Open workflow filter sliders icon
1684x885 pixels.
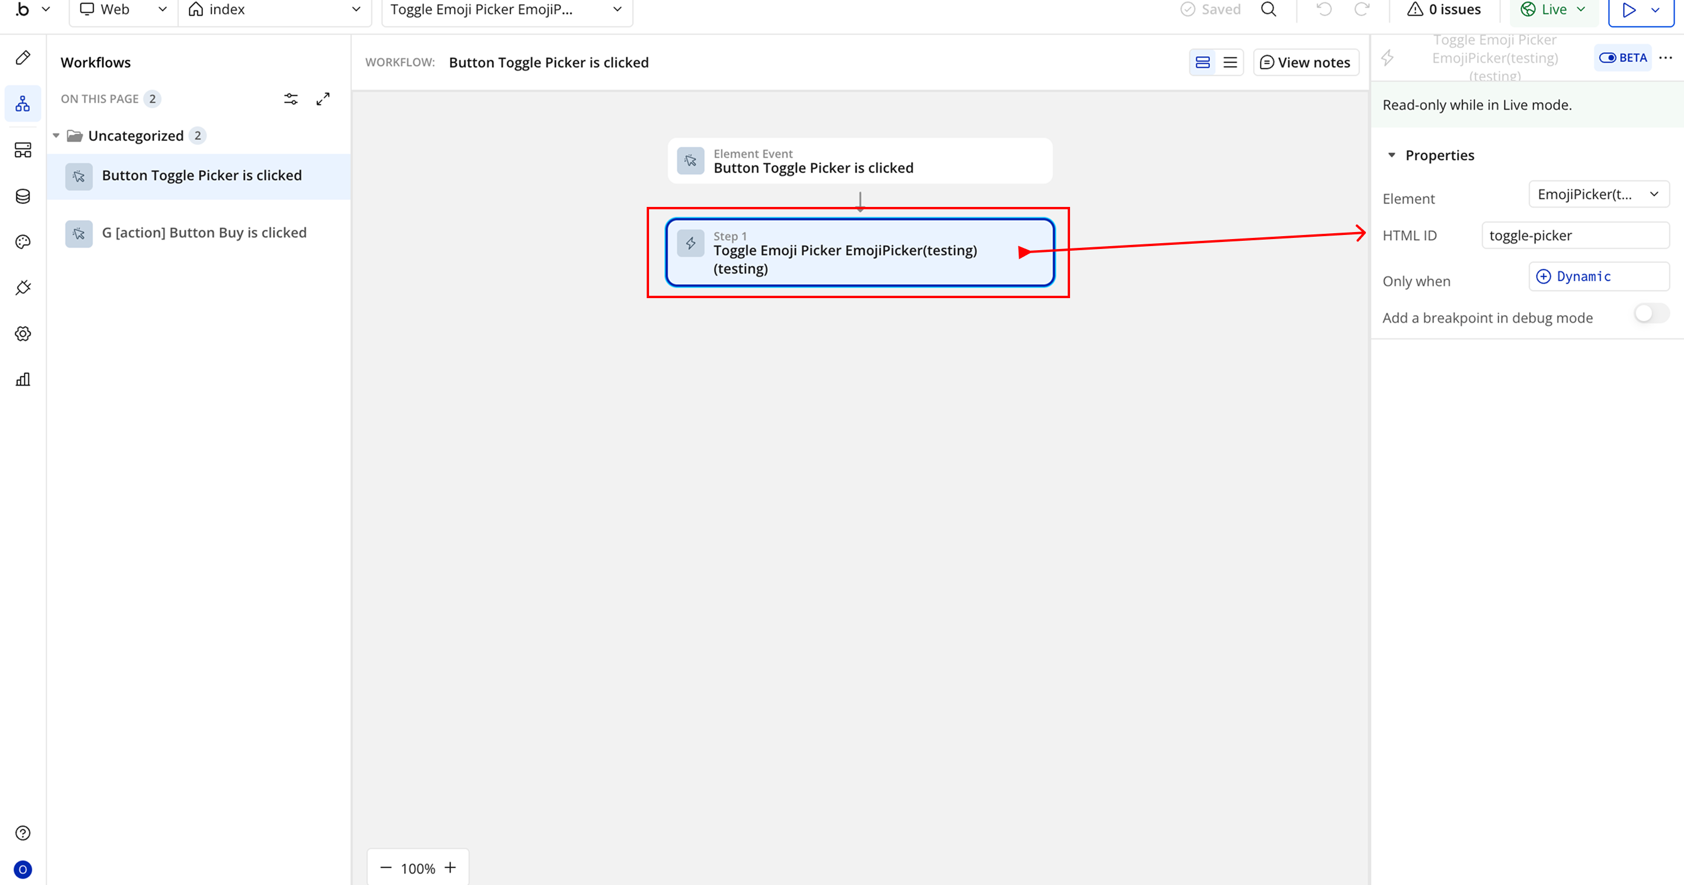[291, 99]
